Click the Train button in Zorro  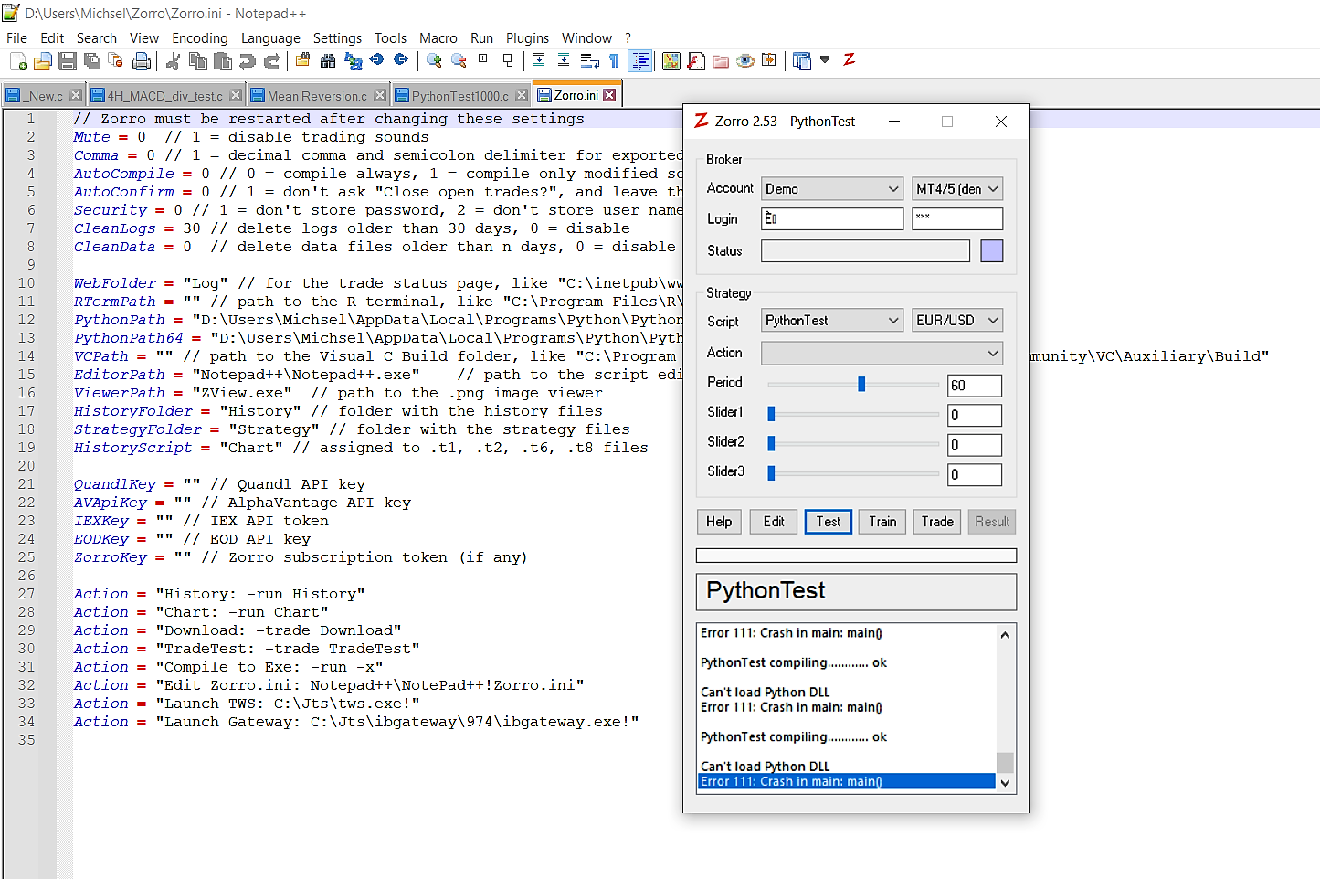click(x=882, y=522)
